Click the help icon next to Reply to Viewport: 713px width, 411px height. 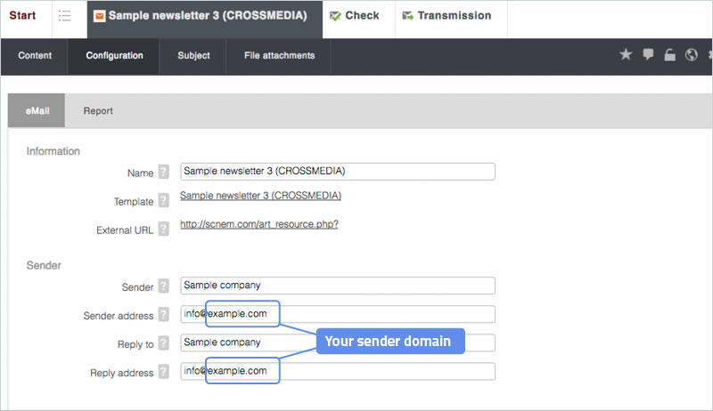(x=163, y=343)
